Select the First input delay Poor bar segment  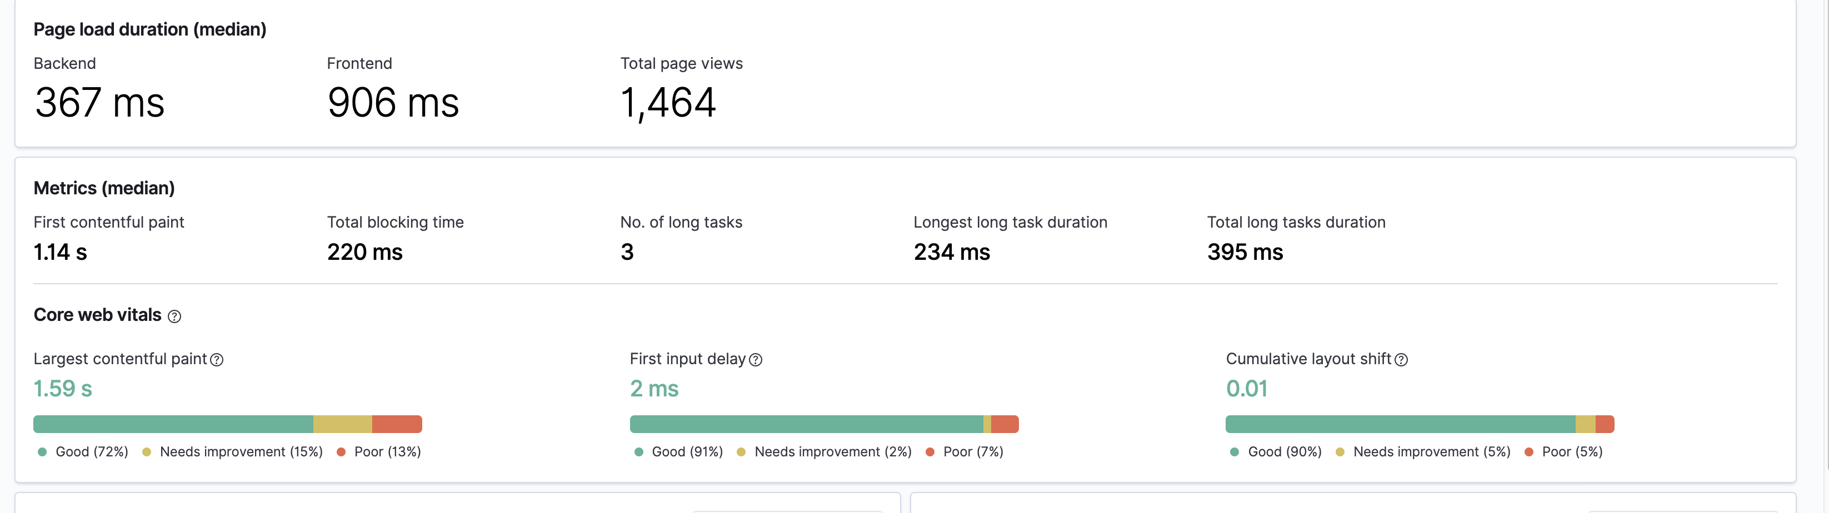click(x=1005, y=424)
